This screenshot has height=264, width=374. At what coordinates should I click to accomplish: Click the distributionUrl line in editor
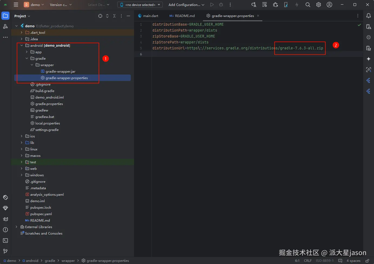point(238,48)
